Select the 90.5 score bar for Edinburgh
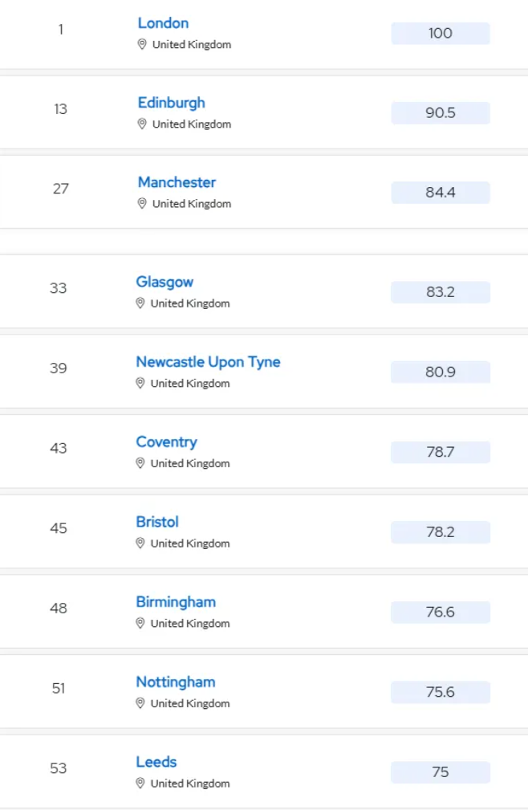Image resolution: width=528 pixels, height=810 pixels. [x=441, y=112]
